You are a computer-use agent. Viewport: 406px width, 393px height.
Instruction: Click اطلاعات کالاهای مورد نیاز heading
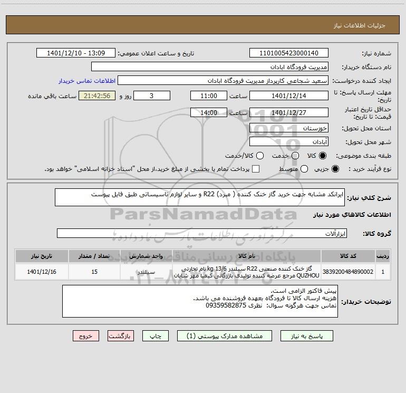tap(352, 215)
